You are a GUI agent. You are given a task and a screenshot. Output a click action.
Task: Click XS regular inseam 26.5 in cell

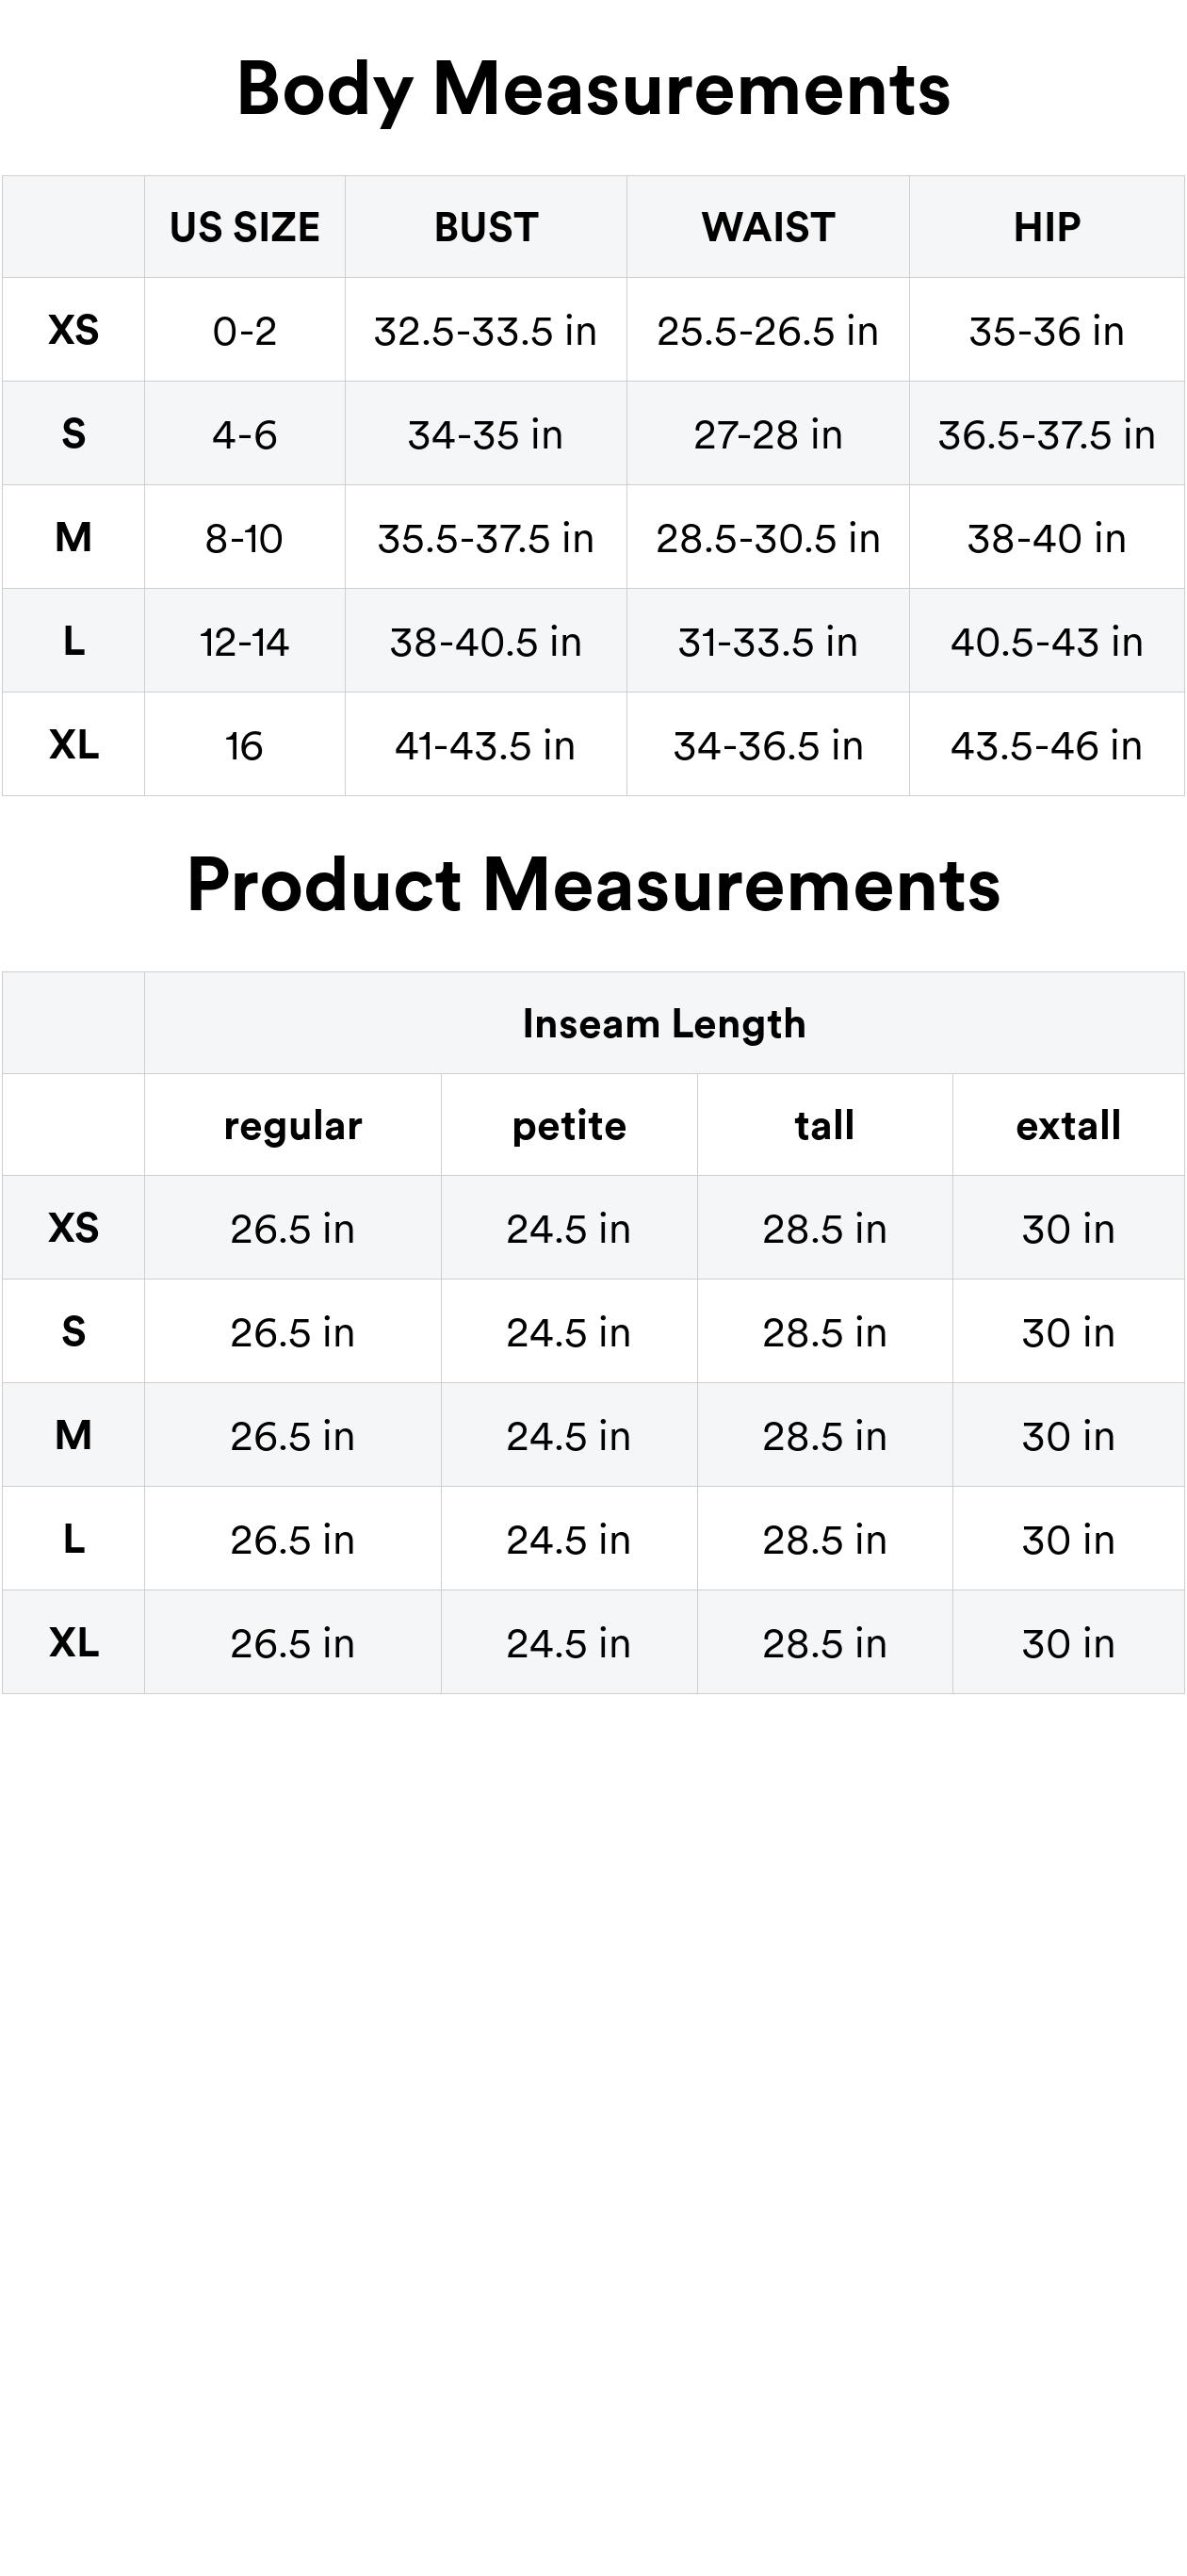tap(293, 1228)
